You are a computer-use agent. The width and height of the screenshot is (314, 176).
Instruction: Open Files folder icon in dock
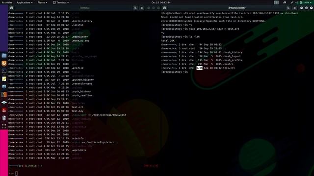pyautogui.click(x=4, y=55)
